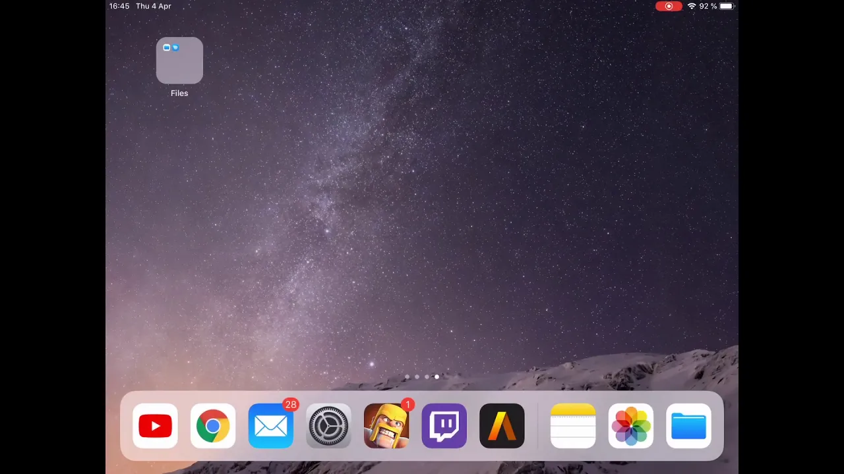Open the Files folder on home screen

tap(179, 61)
